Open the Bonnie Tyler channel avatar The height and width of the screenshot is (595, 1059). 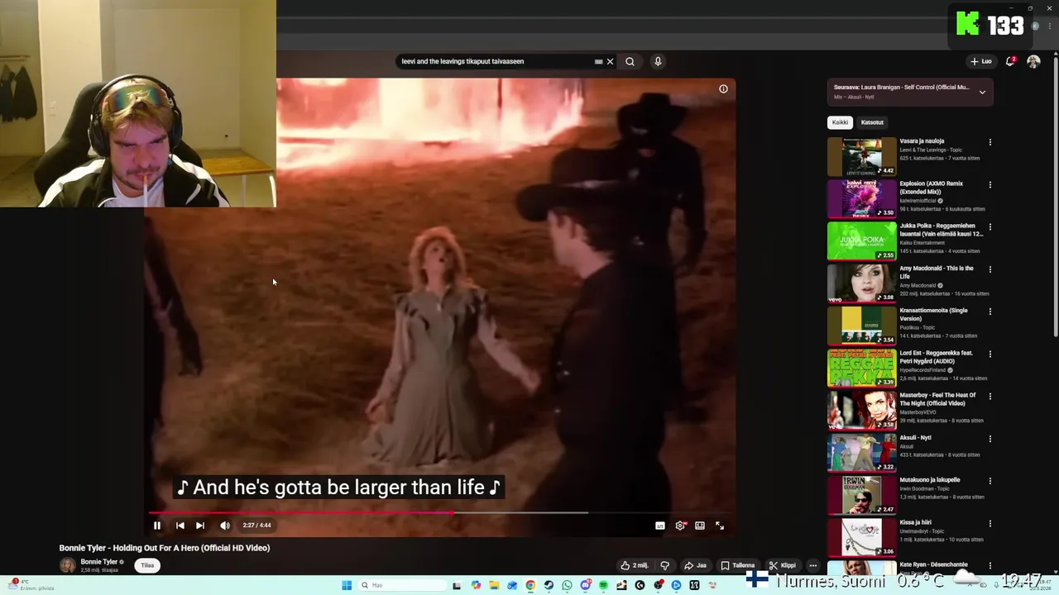pyautogui.click(x=67, y=565)
